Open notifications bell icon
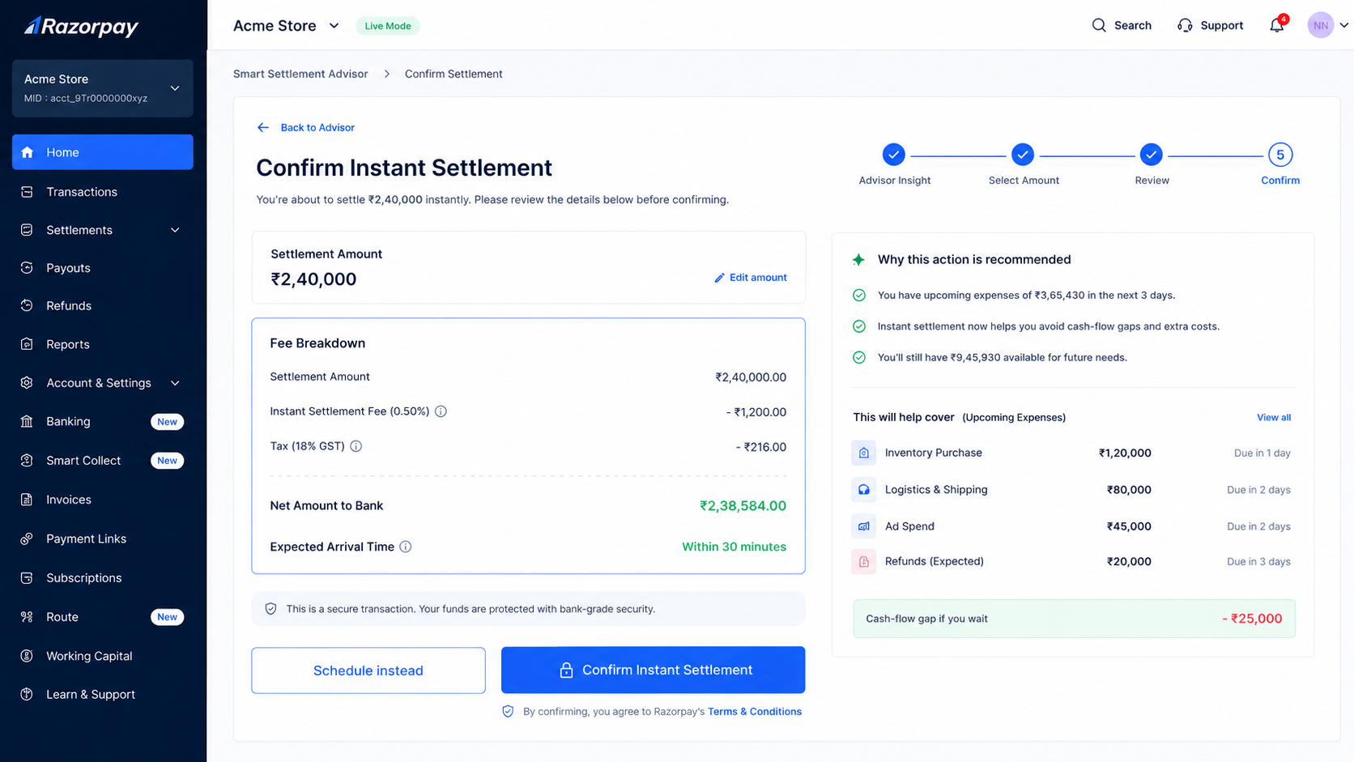Viewport: 1354px width, 762px height. (x=1277, y=25)
